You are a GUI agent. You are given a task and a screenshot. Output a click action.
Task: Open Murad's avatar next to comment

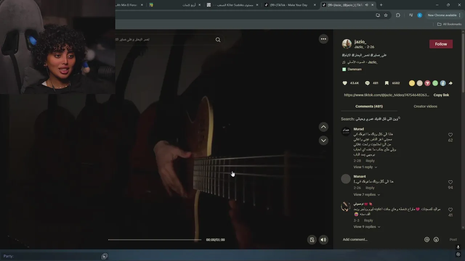click(346, 131)
